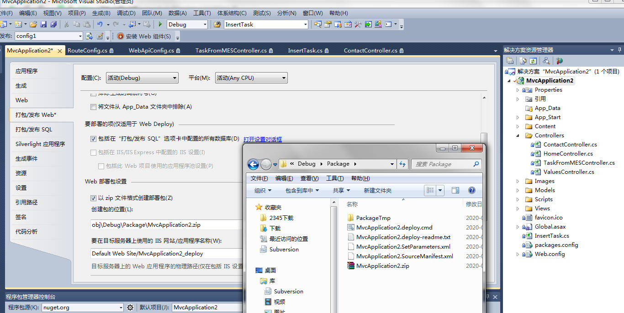Toggle exclude files from App_Data folder checkbox

coord(94,107)
